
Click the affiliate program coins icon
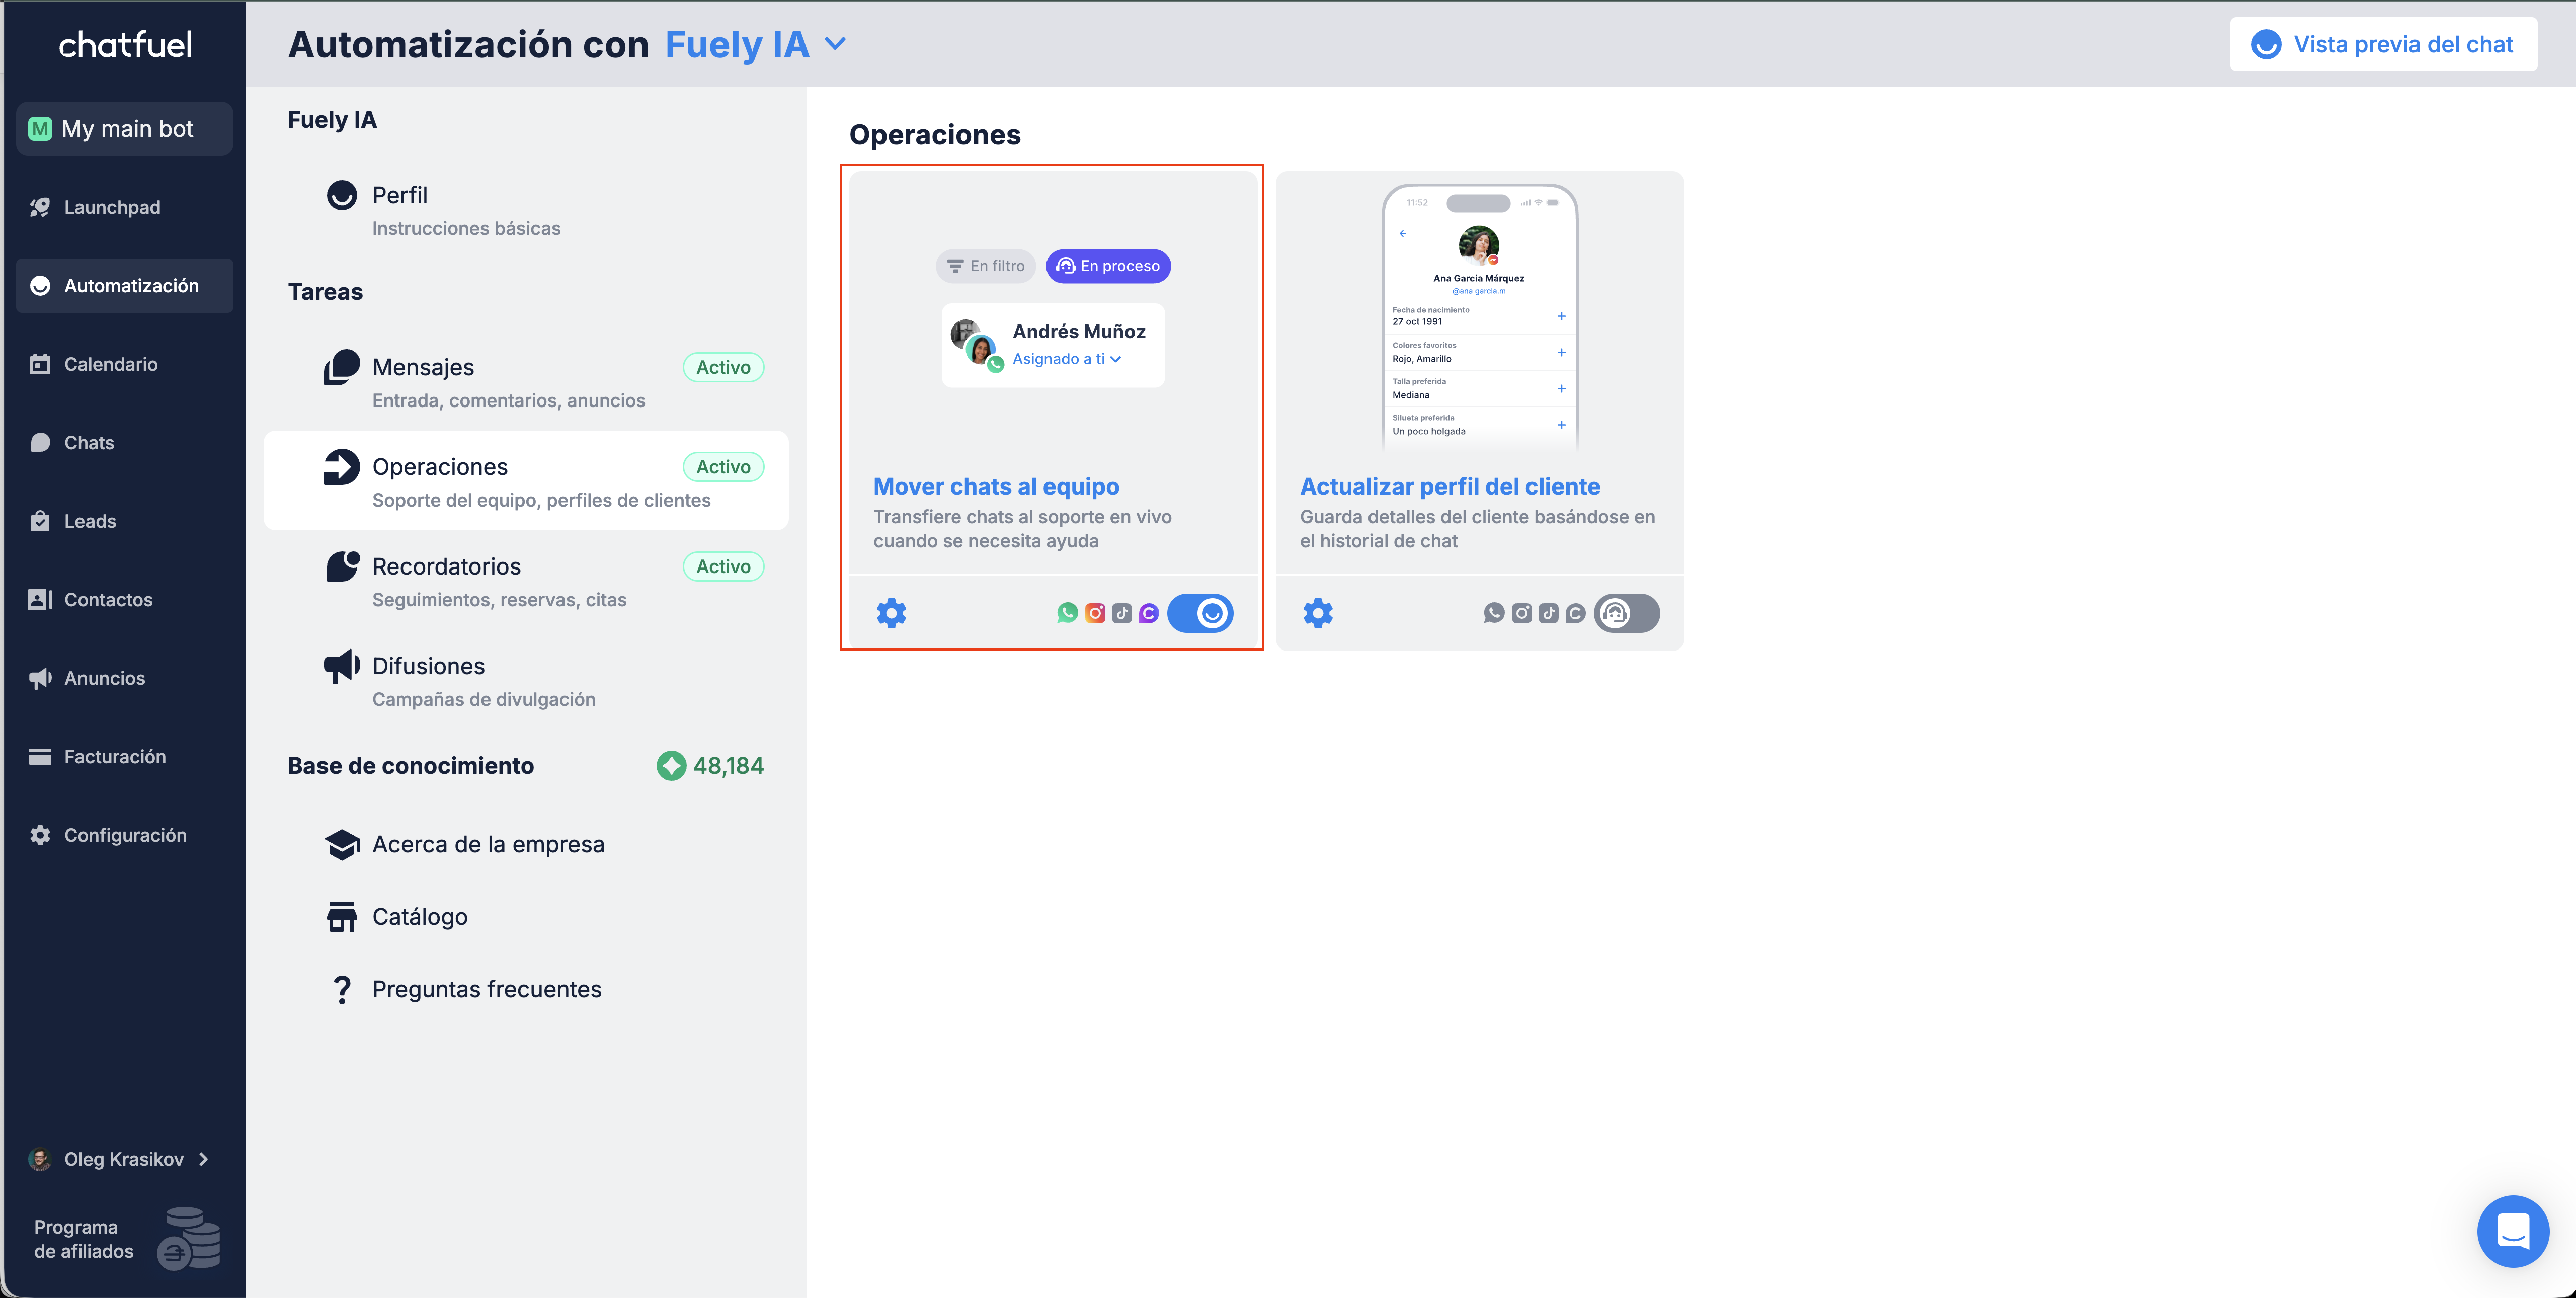pos(189,1238)
